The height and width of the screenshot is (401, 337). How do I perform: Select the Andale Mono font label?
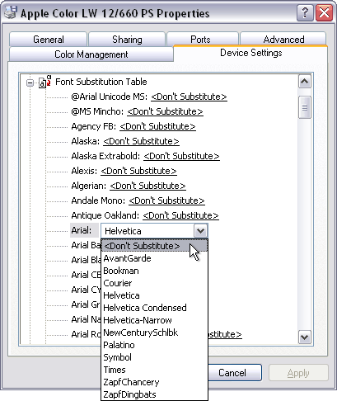pos(98,200)
